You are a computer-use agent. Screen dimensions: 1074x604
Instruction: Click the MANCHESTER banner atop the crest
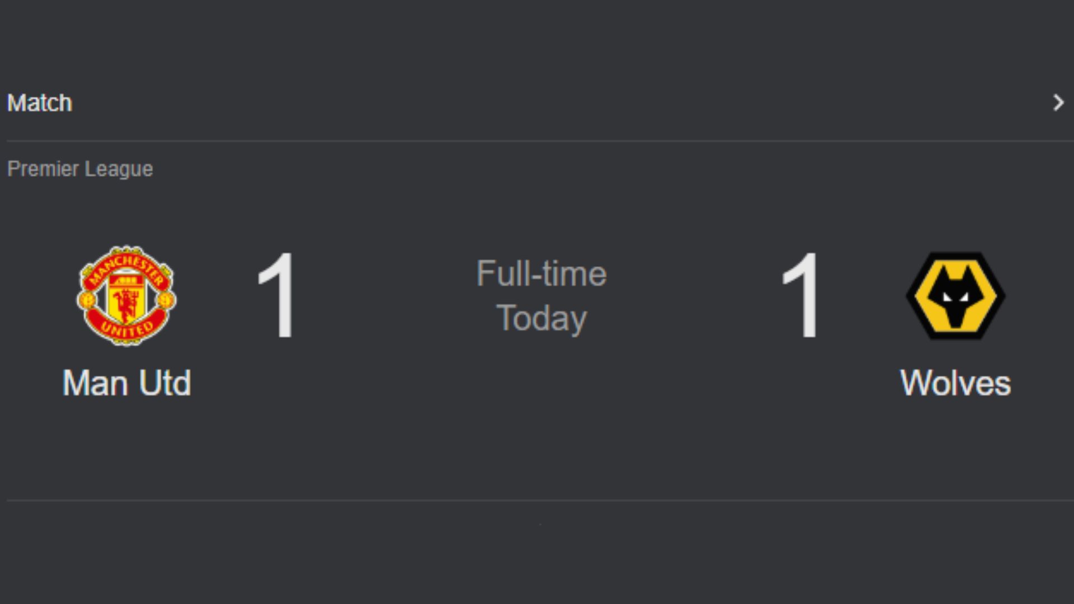tap(126, 267)
